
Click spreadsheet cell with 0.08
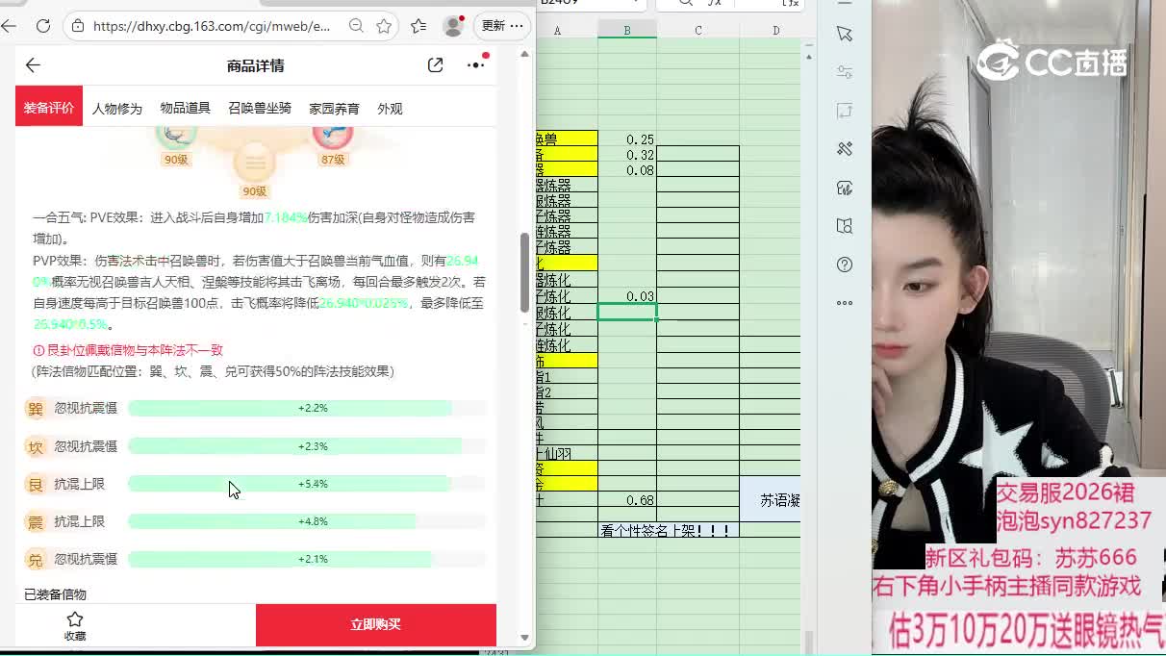tap(627, 170)
